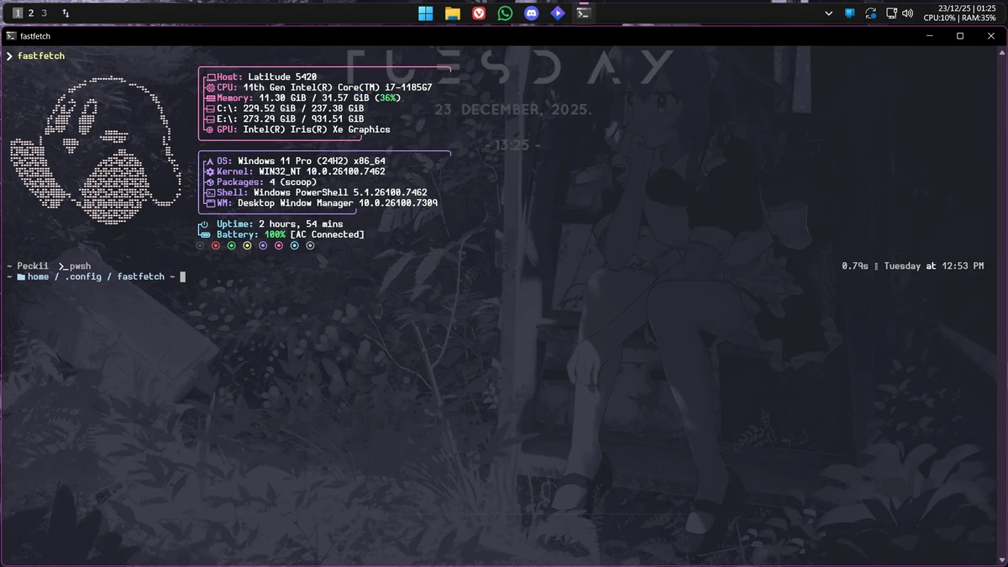Click the disk icon beside C:\
The width and height of the screenshot is (1008, 567).
212,108
